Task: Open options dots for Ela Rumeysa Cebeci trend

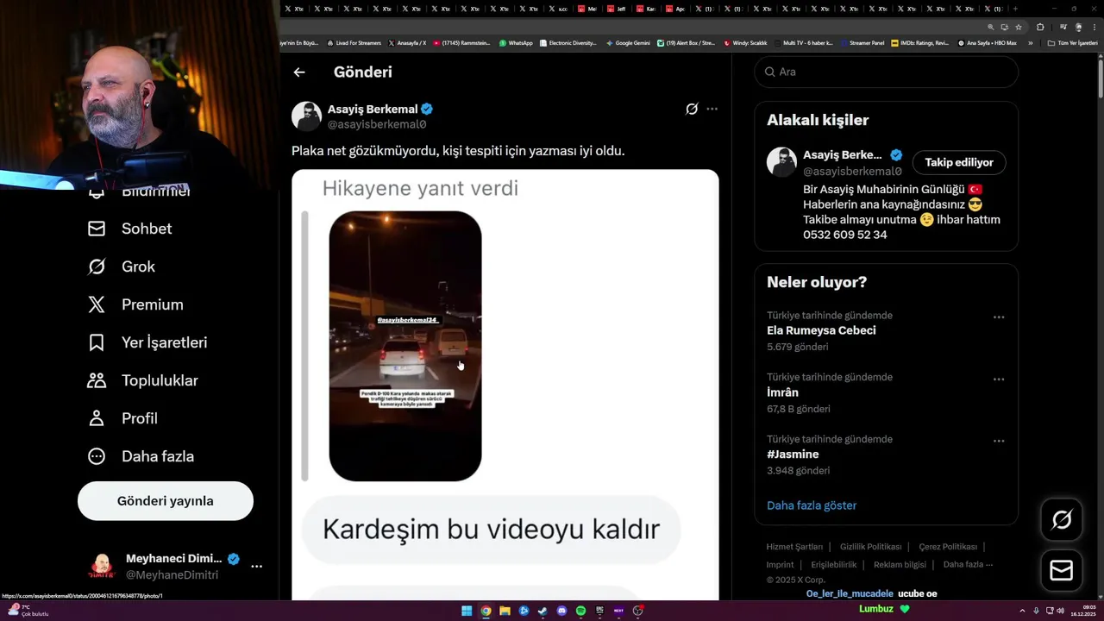Action: (x=999, y=317)
